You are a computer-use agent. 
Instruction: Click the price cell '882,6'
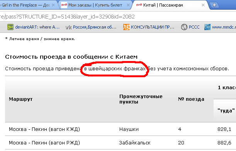[224, 143]
